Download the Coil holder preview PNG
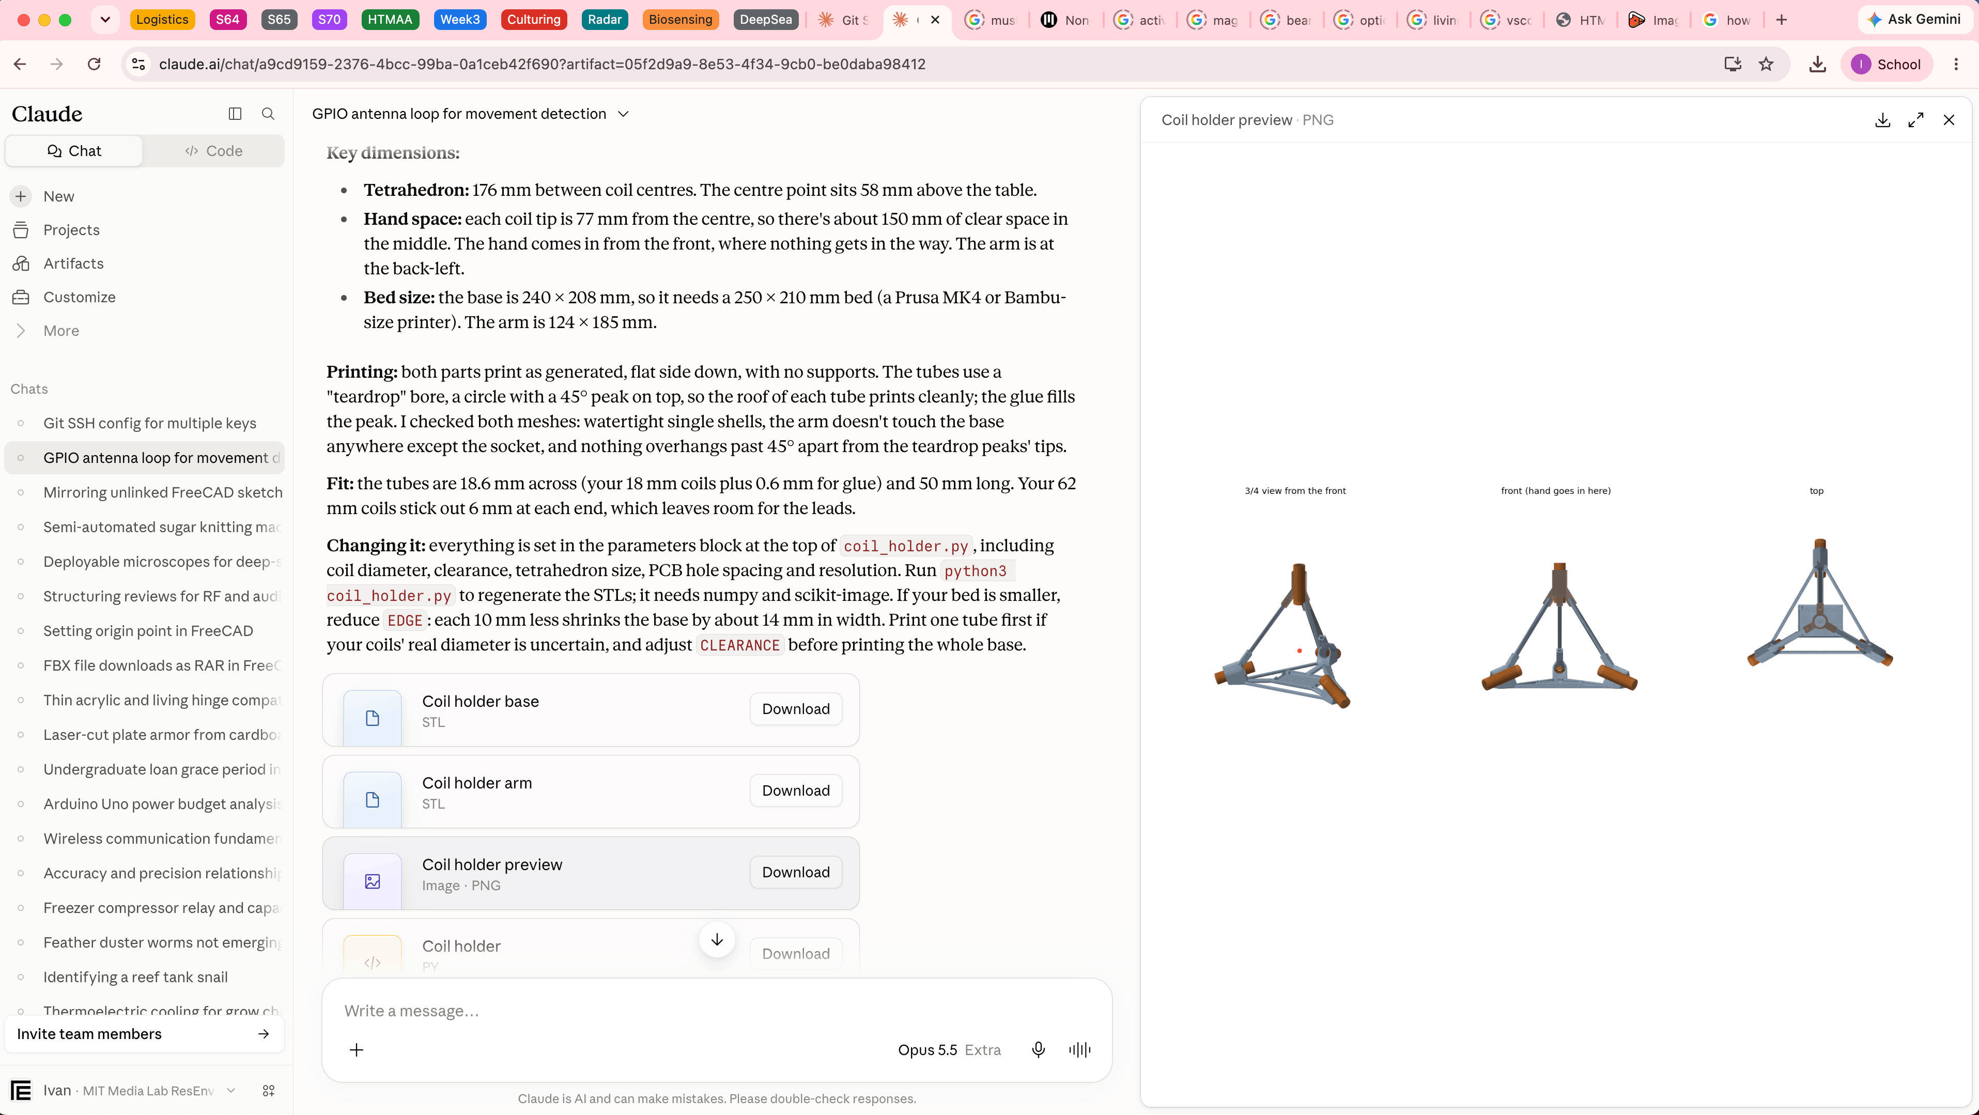 pyautogui.click(x=795, y=872)
